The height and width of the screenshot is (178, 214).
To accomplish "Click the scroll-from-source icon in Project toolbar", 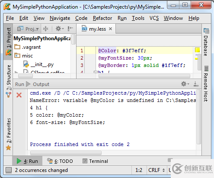I will [x=45, y=29].
